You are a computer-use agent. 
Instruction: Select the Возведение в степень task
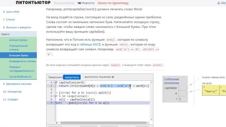(x=23, y=61)
